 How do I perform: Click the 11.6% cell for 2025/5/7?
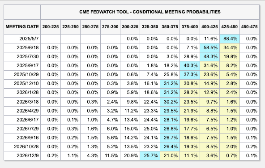(209, 39)
